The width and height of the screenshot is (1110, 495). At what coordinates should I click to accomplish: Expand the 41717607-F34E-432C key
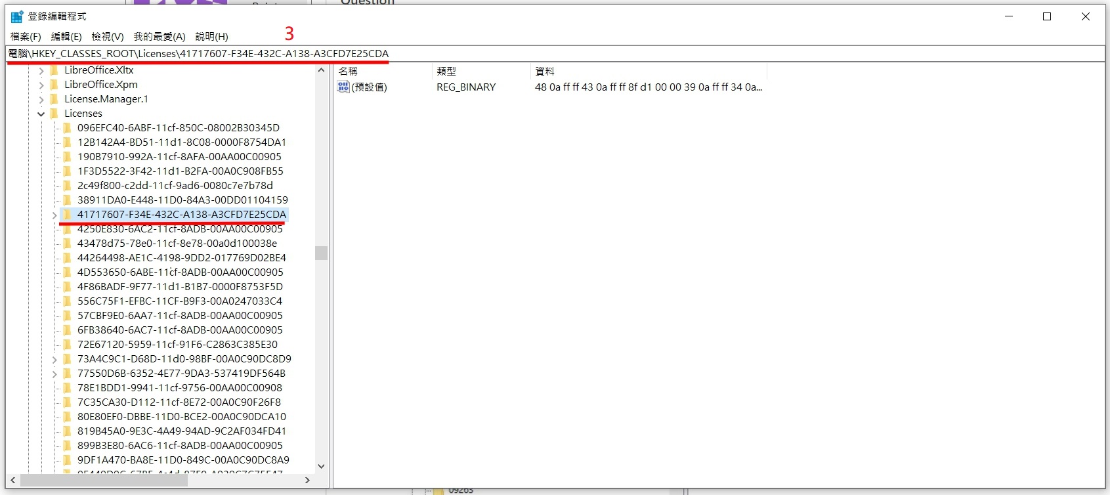coord(54,215)
